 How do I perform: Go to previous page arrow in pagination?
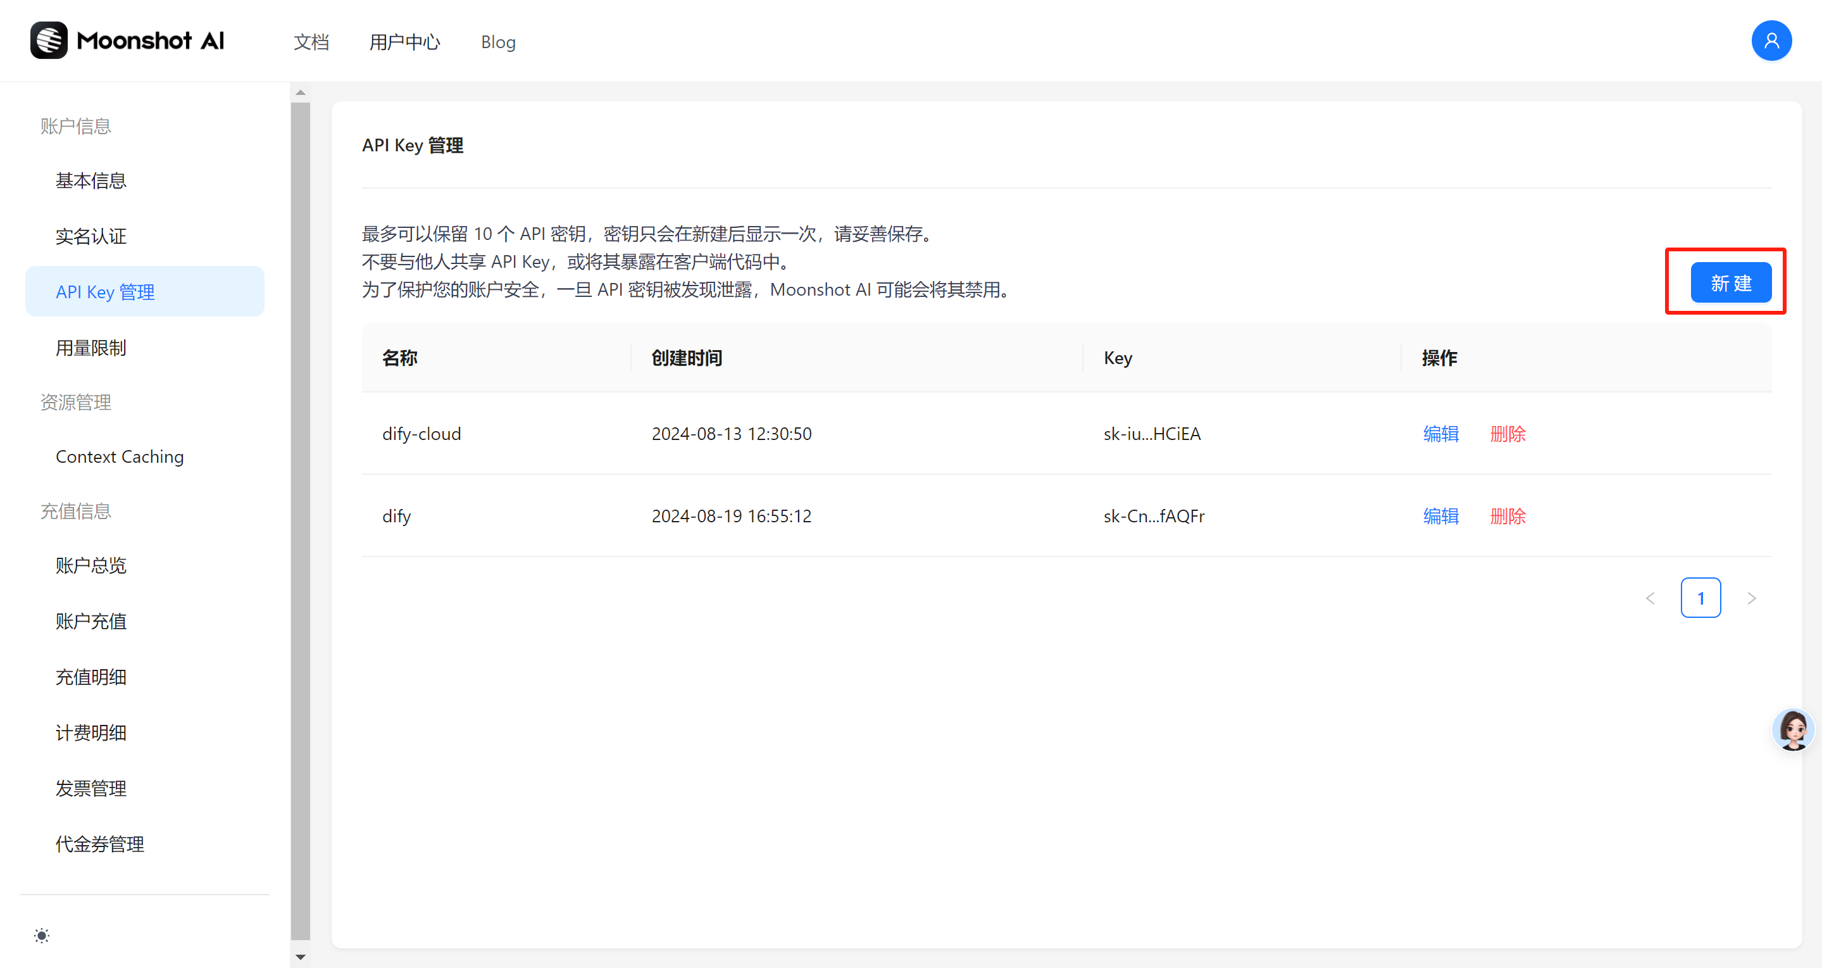(1650, 598)
